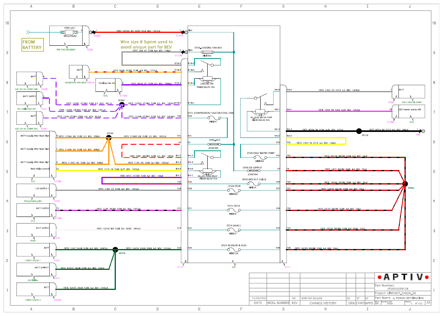Select the RADIATOR FAN (BEV) label
This screenshot has width=443, height=316.
(x=76, y=83)
